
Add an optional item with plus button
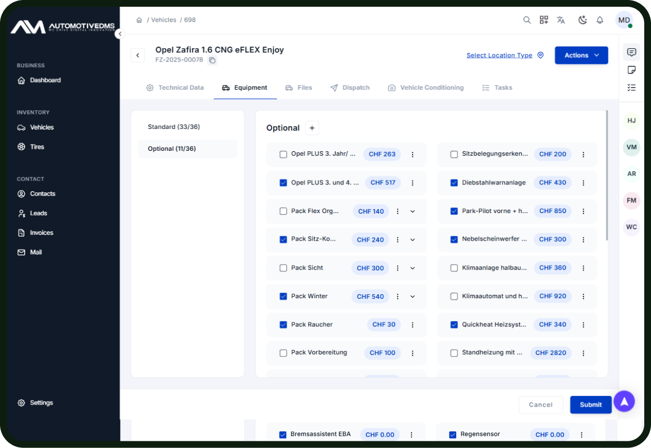pos(312,128)
